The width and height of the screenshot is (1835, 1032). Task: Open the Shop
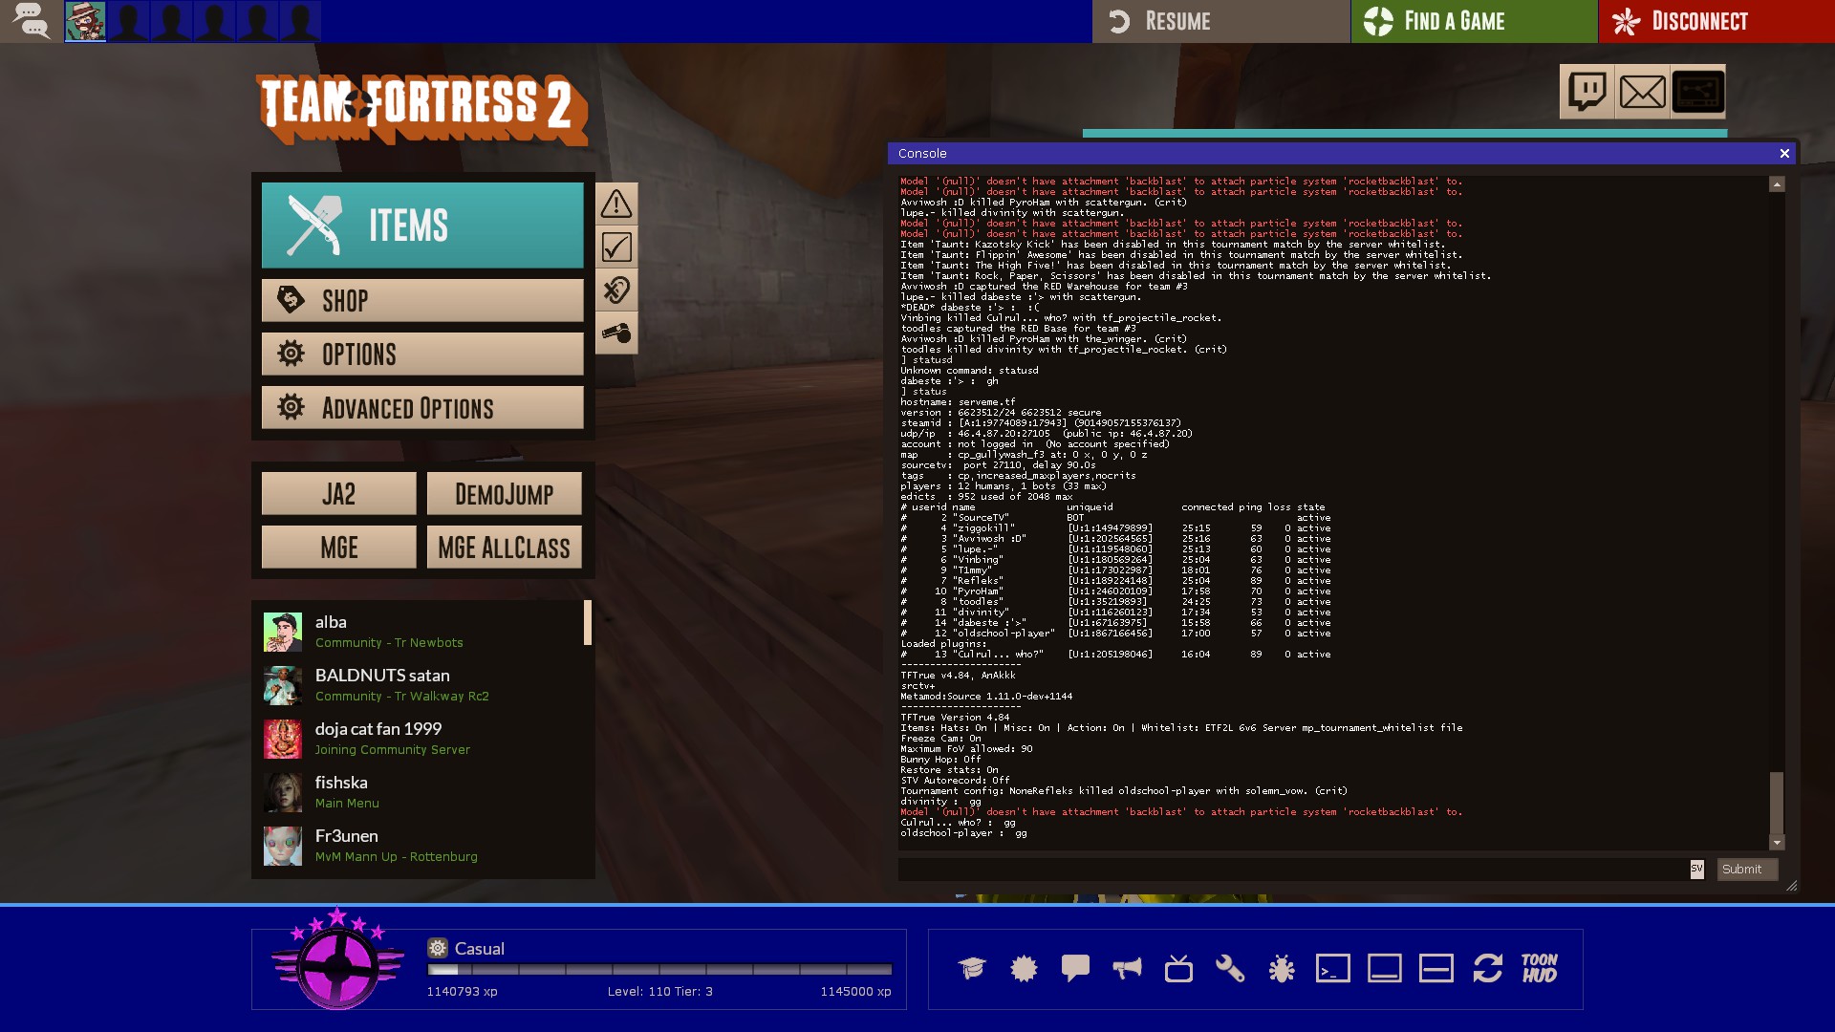point(422,301)
